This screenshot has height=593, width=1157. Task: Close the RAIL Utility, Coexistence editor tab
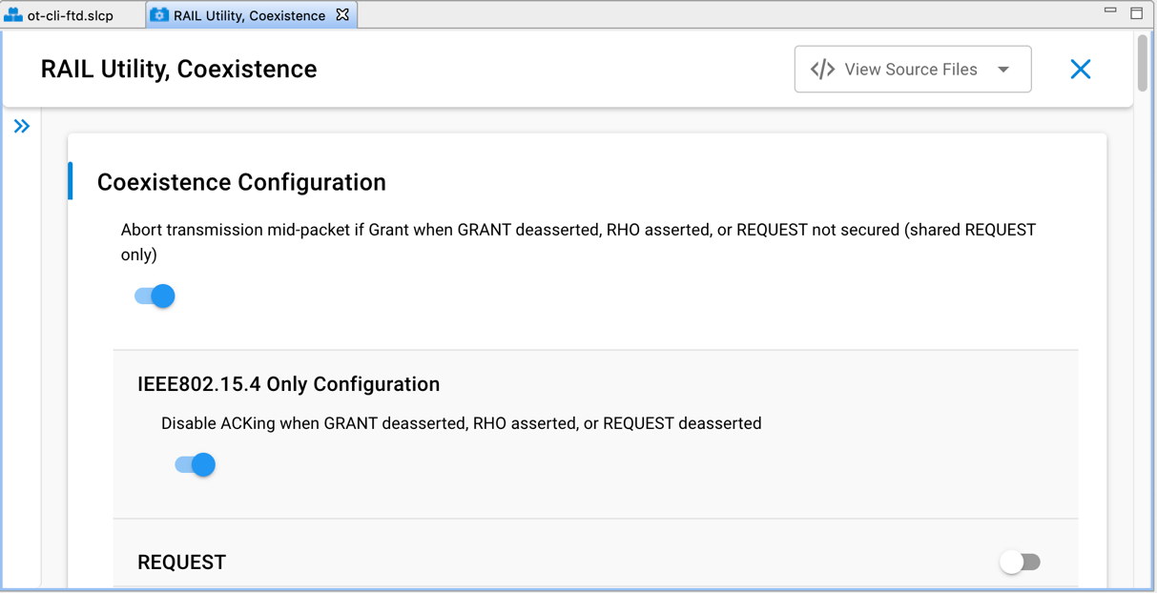(342, 15)
